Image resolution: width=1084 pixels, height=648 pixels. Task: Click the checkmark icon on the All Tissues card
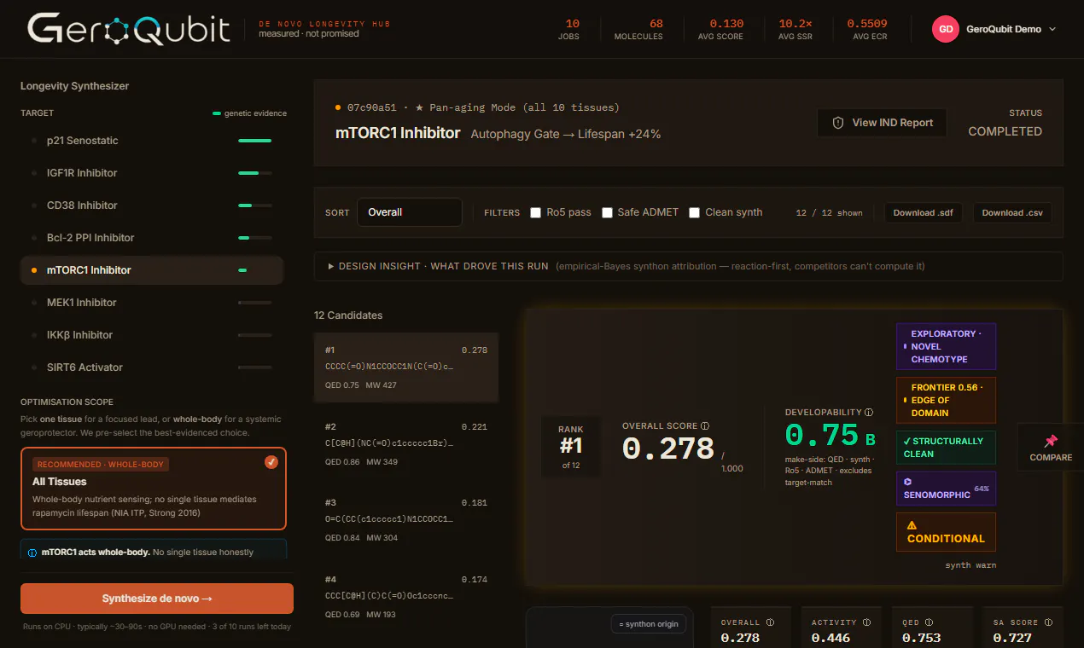click(x=271, y=462)
